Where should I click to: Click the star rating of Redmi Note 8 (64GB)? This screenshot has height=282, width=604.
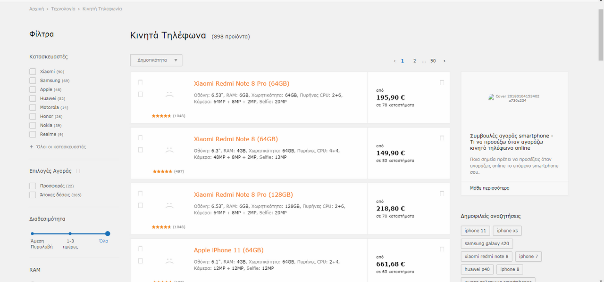coord(162,171)
